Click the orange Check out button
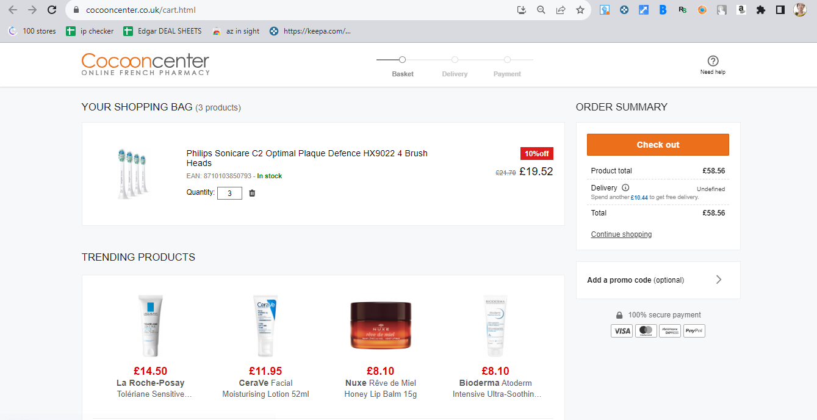 (658, 145)
